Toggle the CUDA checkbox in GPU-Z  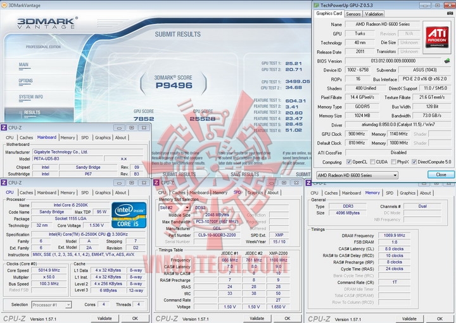(372, 162)
